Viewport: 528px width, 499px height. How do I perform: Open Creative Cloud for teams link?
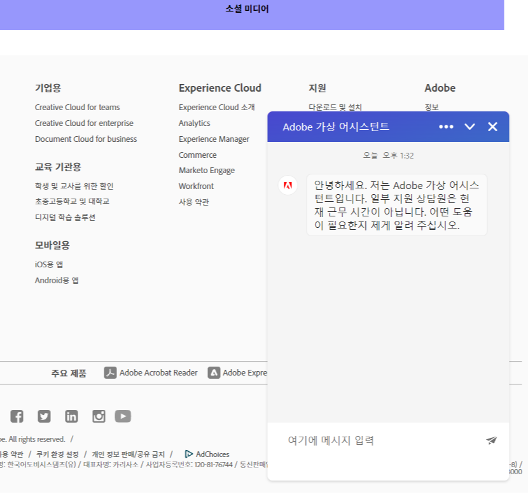[x=77, y=107]
